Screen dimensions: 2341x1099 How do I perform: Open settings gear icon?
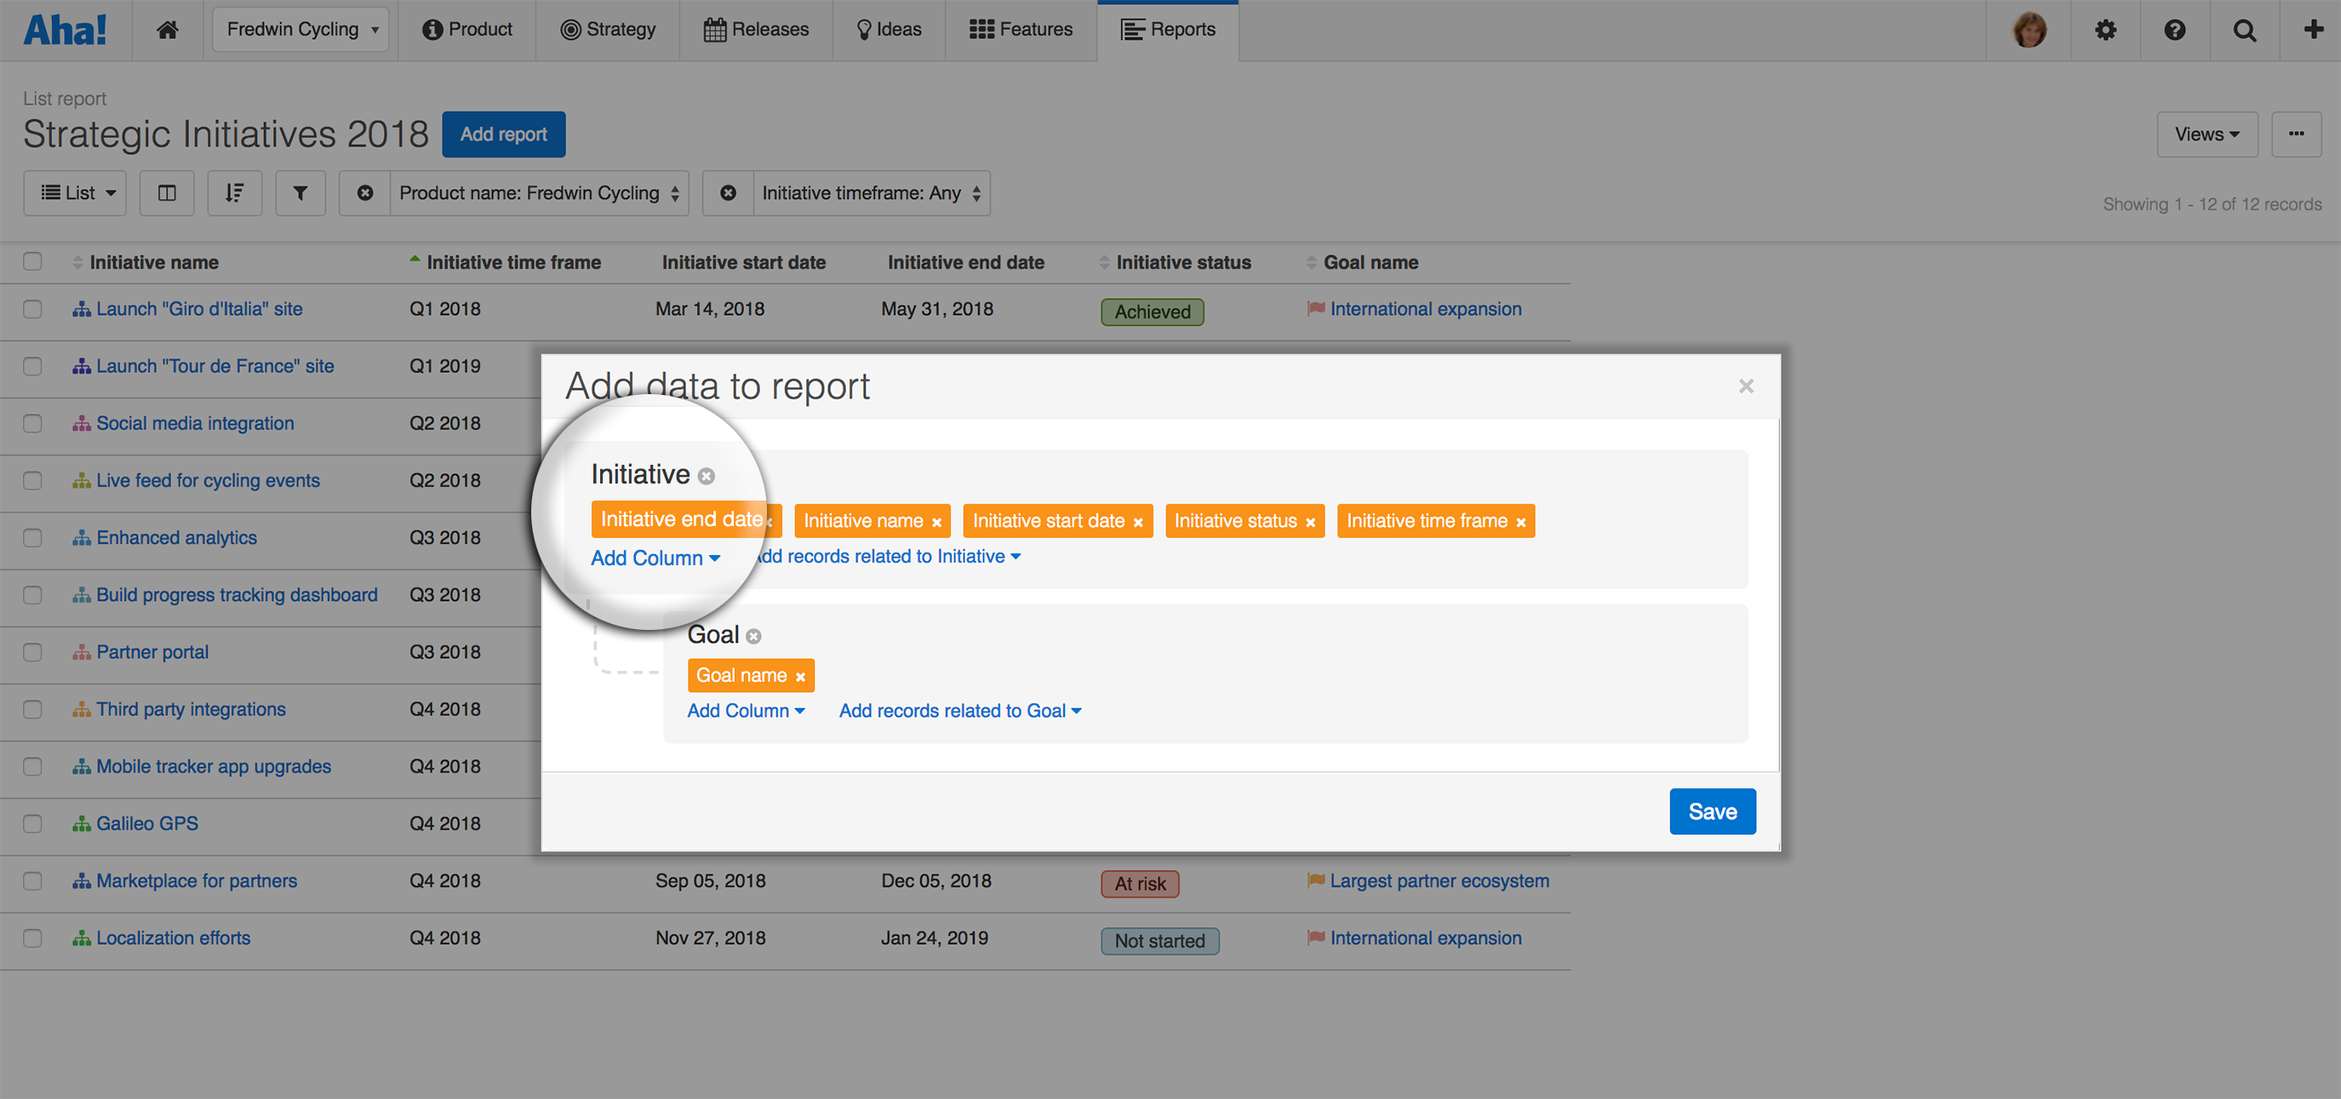point(2104,30)
